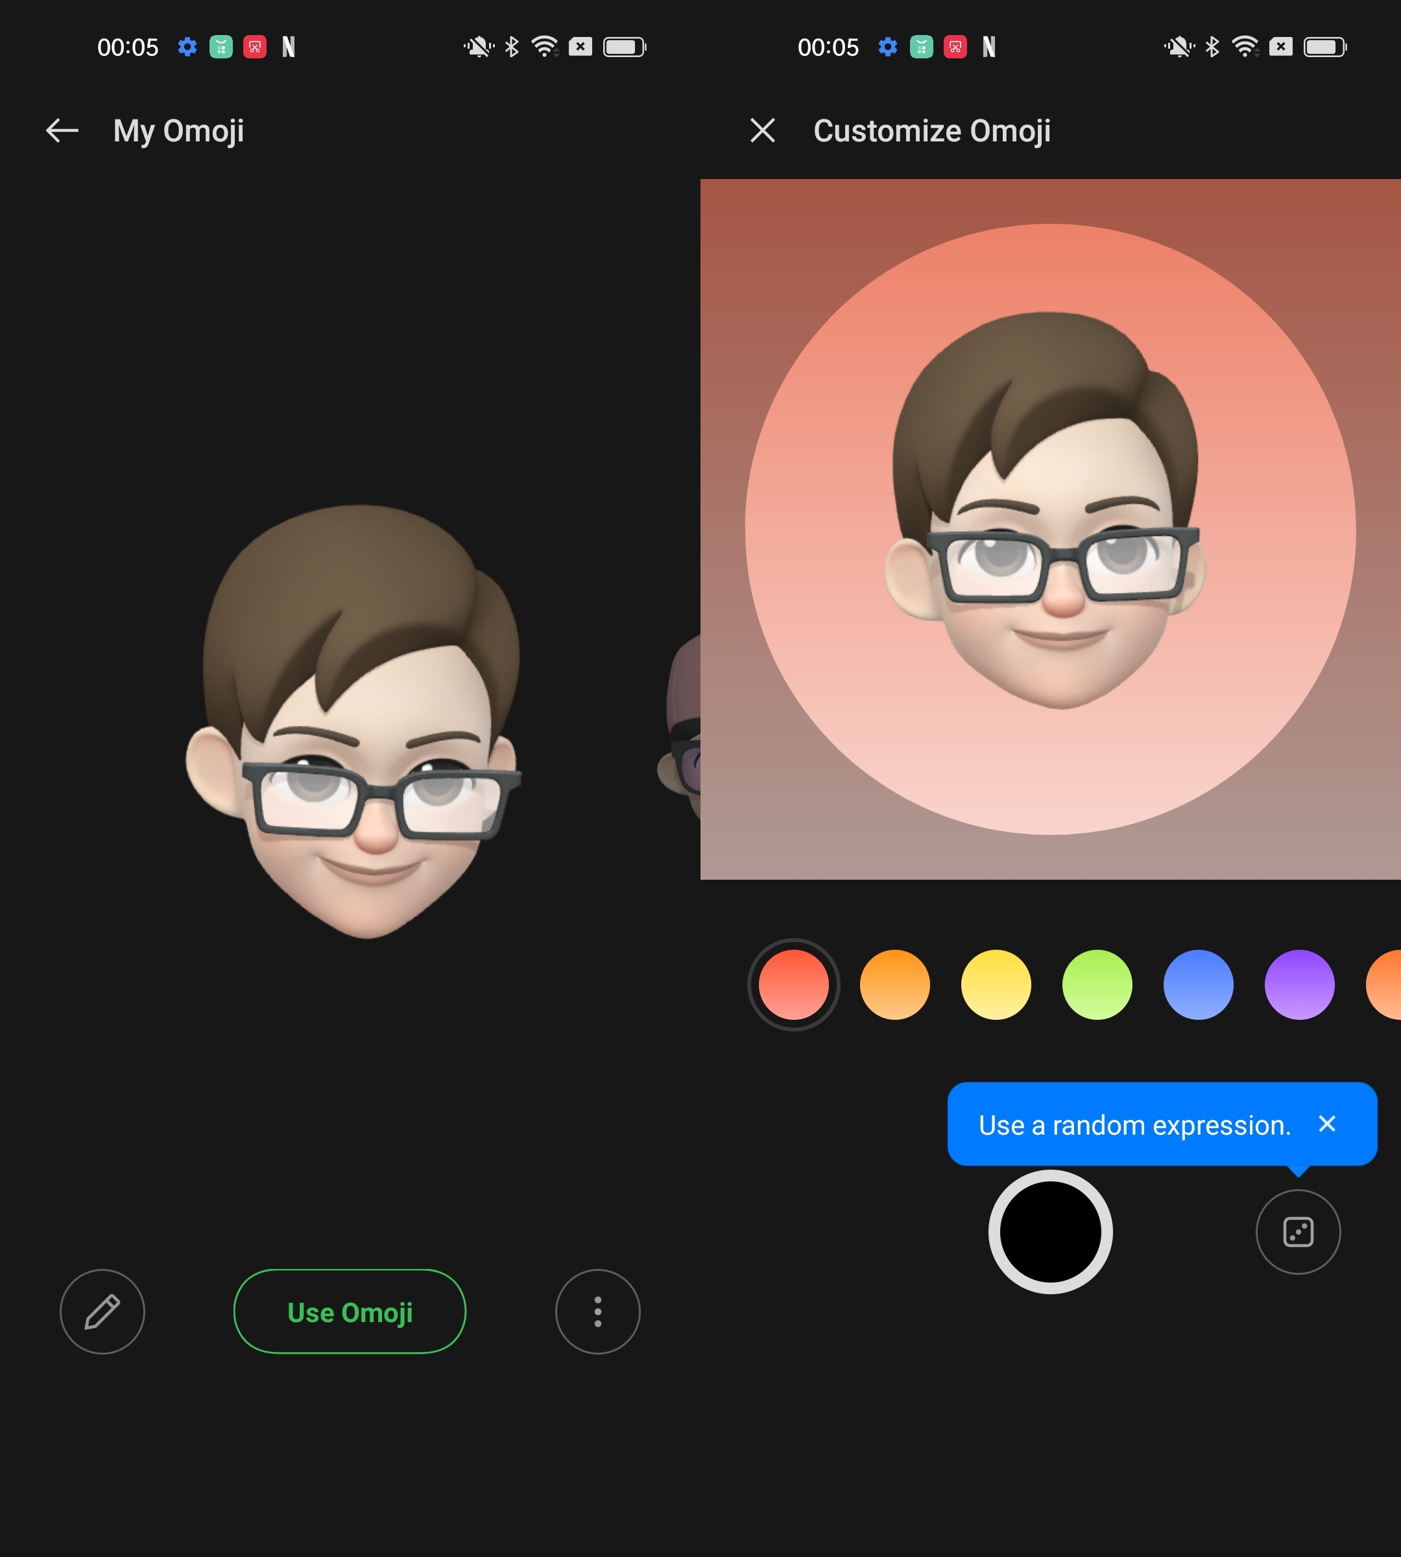Viewport: 1401px width, 1557px height.
Task: Tap the green app icon in left status bar
Action: [x=221, y=47]
